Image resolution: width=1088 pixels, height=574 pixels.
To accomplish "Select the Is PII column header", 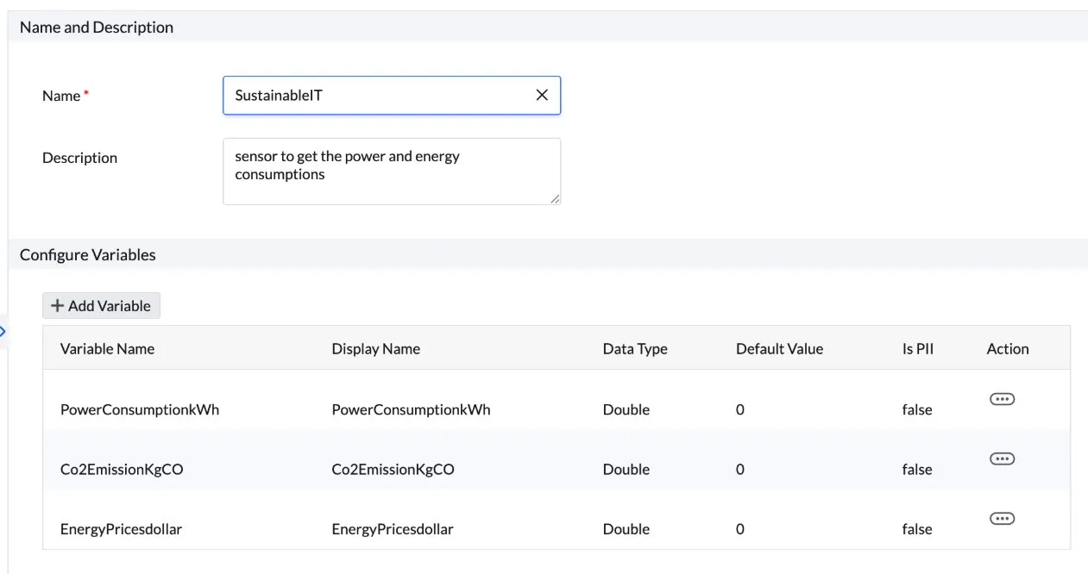I will [918, 349].
